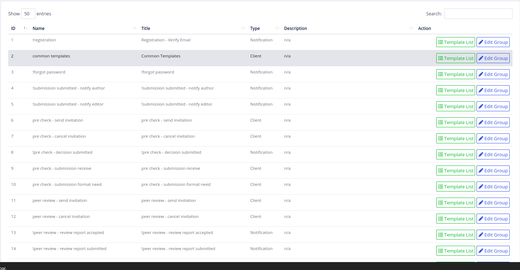The image size is (520, 270).
Task: Open Template List for submission notify author
Action: (x=455, y=90)
